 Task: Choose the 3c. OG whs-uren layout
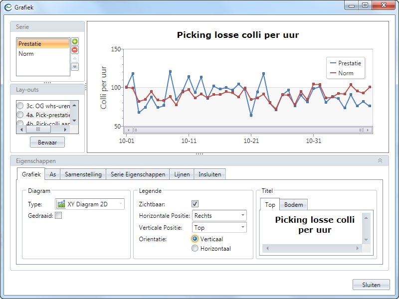pyautogui.click(x=20, y=106)
